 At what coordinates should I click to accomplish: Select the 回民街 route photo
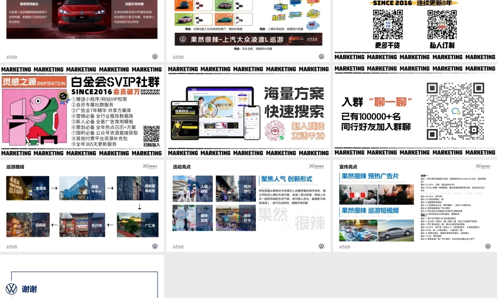(x=28, y=225)
